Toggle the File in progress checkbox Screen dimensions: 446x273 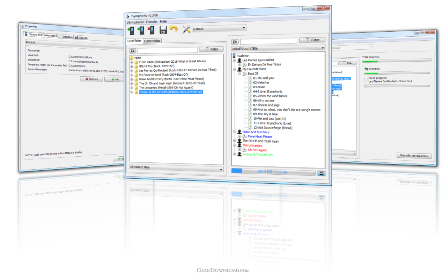coord(366,79)
